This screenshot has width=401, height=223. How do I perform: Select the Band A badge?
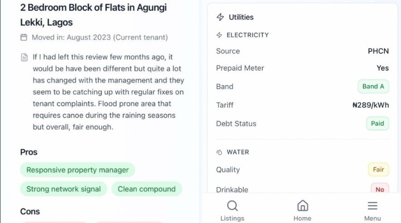tap(373, 86)
